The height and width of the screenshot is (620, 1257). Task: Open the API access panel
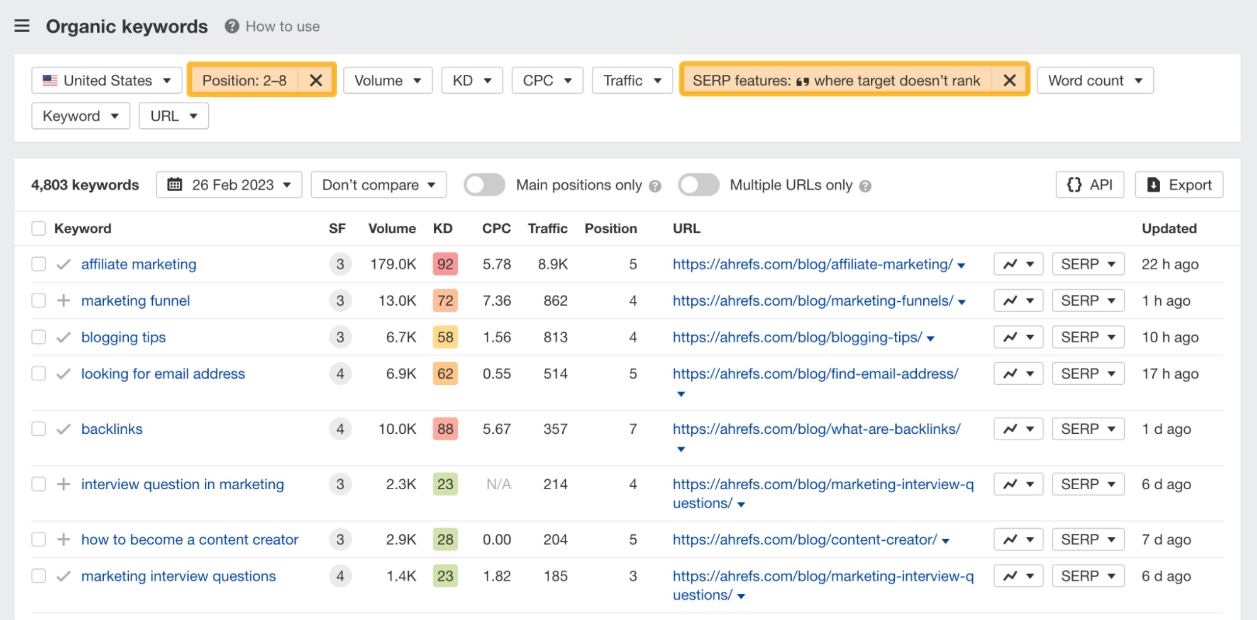(1089, 184)
